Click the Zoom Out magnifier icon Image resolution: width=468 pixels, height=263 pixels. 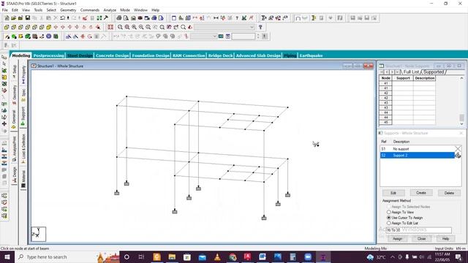pyautogui.click(x=141, y=27)
